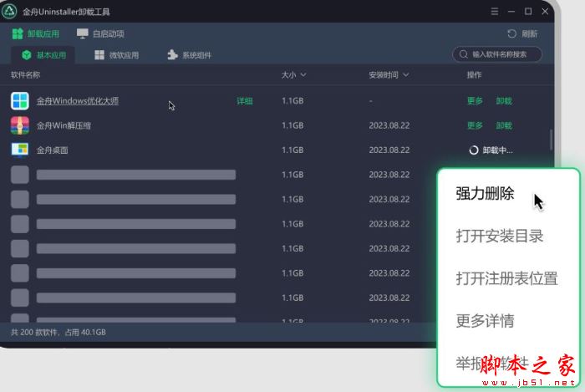This screenshot has height=392, width=585.
Task: Click the refresh circular arrow icon
Action: pos(511,34)
